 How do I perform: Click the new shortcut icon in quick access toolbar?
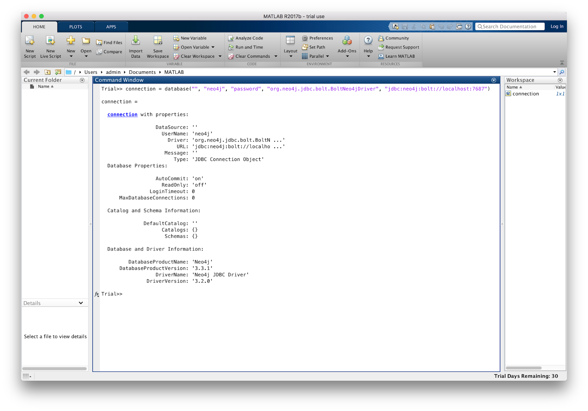click(x=396, y=26)
